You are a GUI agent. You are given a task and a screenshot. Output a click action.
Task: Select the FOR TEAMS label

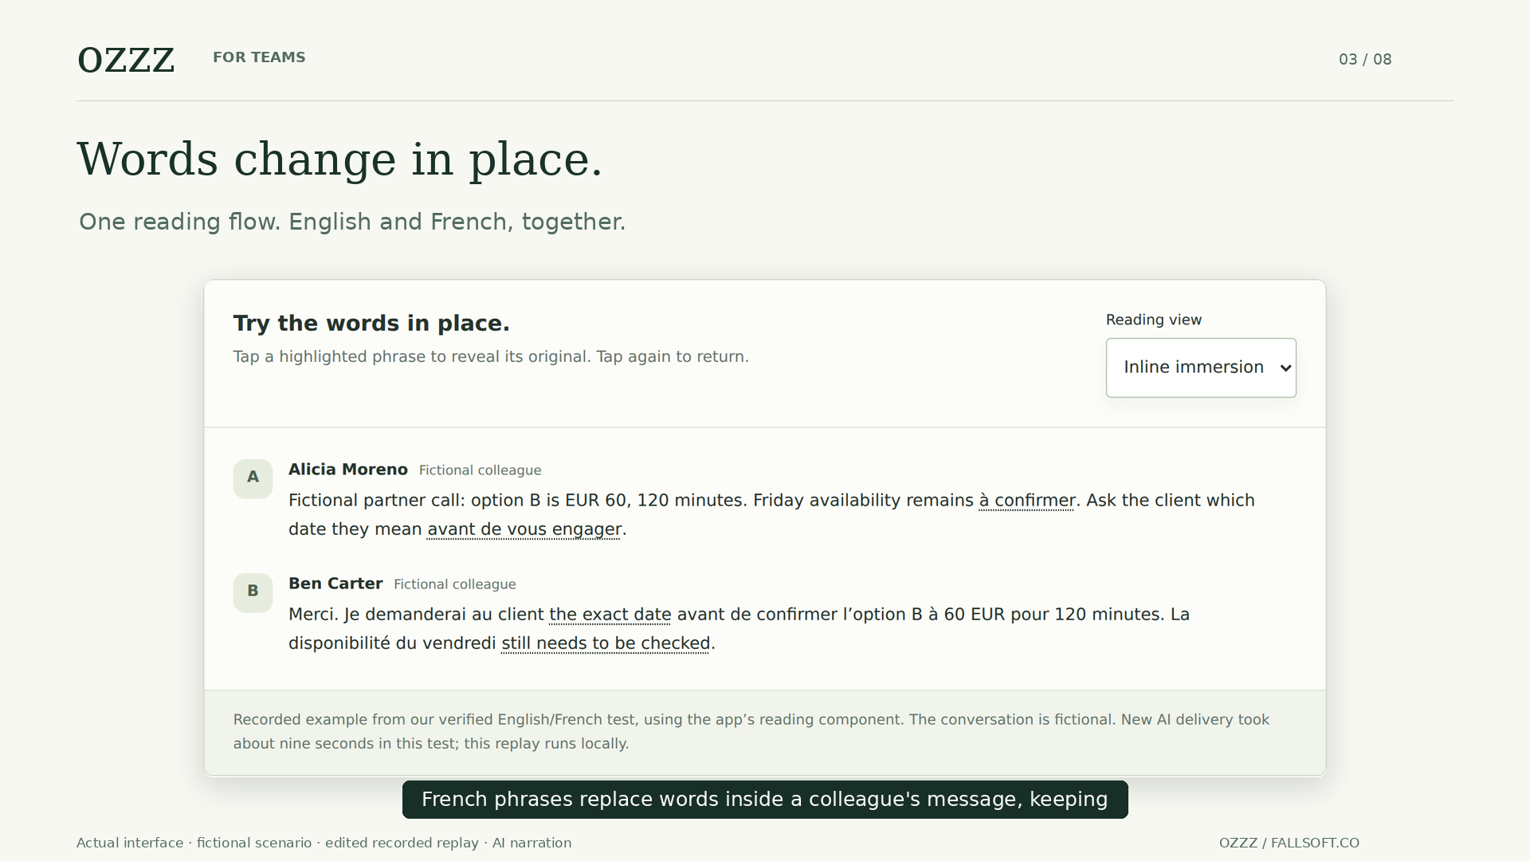[x=259, y=57]
